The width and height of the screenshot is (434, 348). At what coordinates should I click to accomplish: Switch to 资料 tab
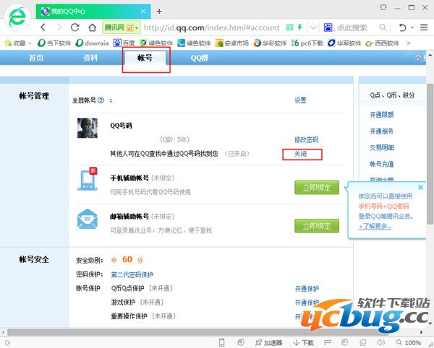(90, 58)
